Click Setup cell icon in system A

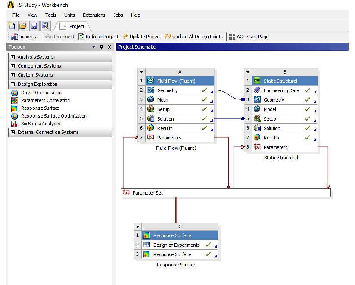(150, 109)
